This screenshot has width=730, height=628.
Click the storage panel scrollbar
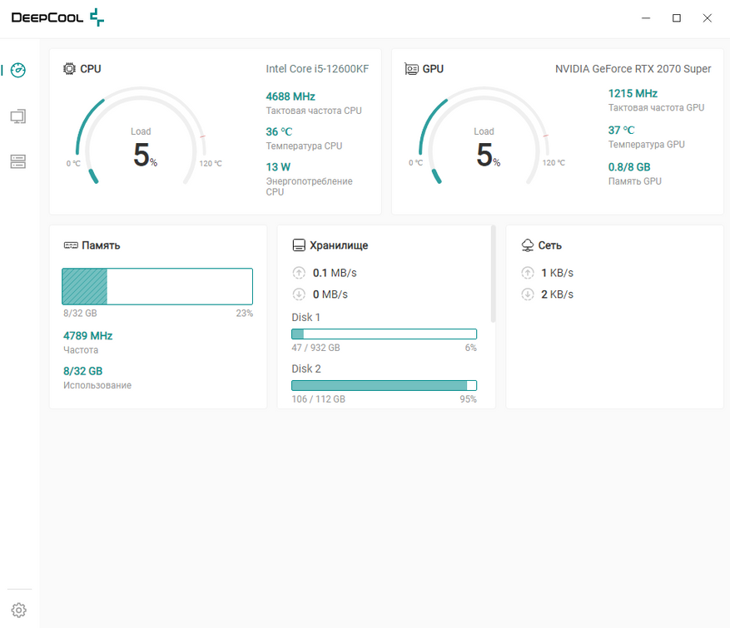(x=493, y=274)
